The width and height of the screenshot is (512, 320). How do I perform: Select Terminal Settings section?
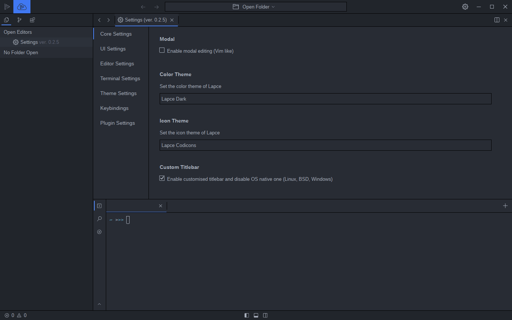(121, 78)
